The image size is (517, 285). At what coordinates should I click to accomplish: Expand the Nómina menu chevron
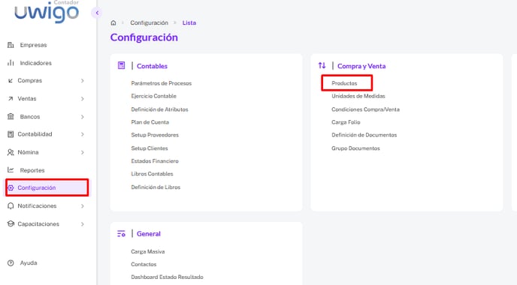point(83,152)
